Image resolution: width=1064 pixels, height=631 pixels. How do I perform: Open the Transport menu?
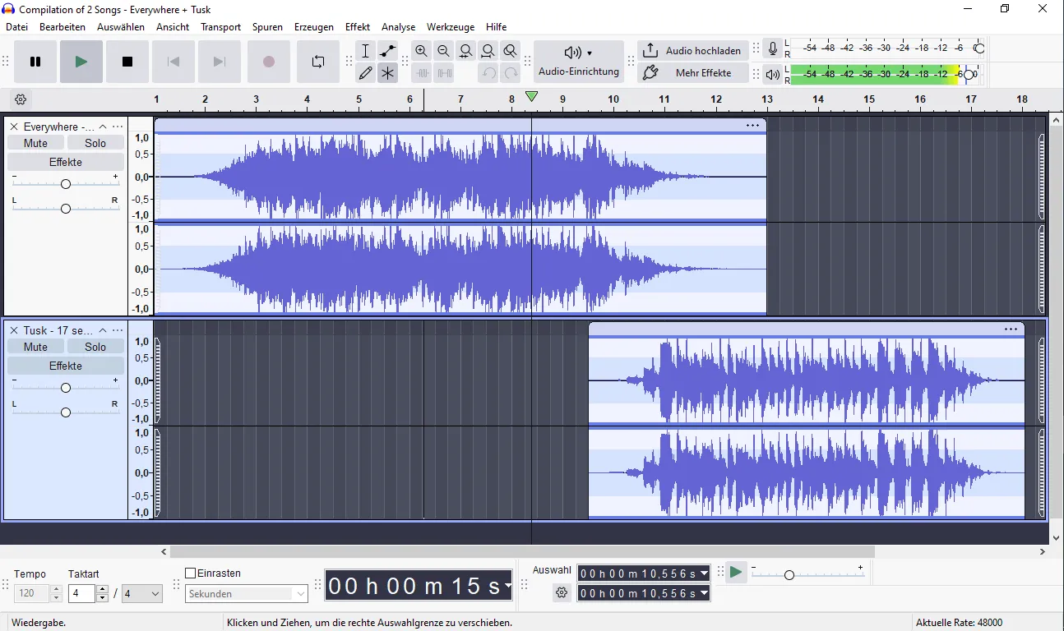[220, 26]
